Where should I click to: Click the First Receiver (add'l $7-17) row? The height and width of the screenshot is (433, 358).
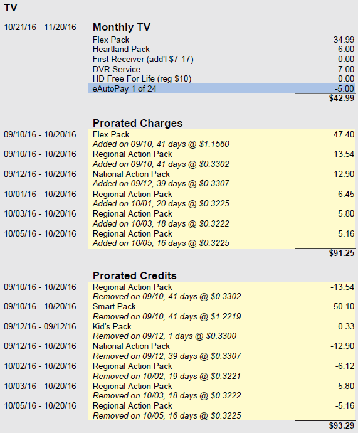point(222,60)
